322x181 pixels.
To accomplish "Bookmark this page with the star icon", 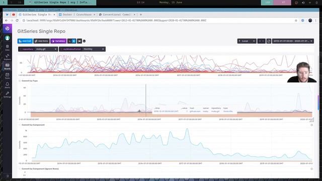I will [x=296, y=21].
